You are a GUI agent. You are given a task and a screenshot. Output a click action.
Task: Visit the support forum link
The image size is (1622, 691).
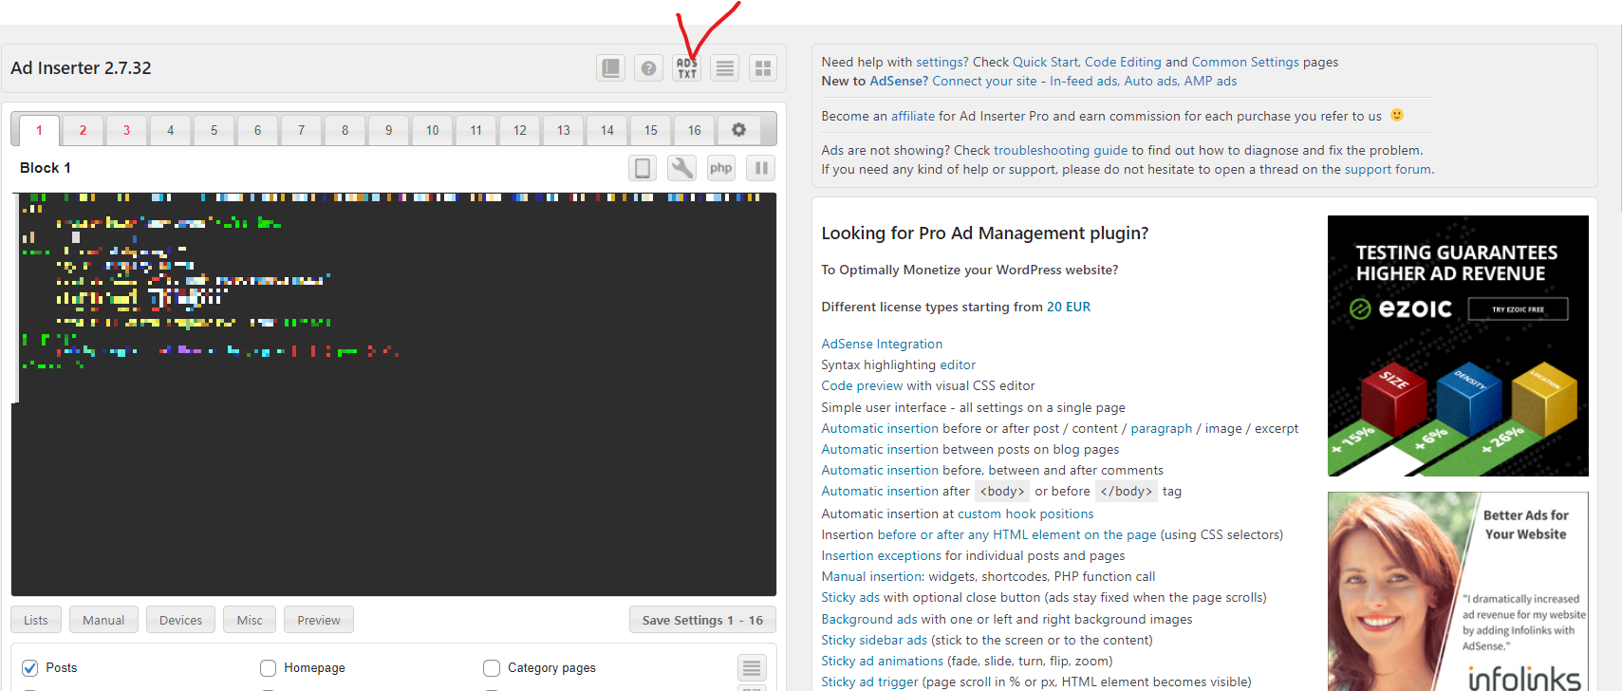coord(1389,169)
